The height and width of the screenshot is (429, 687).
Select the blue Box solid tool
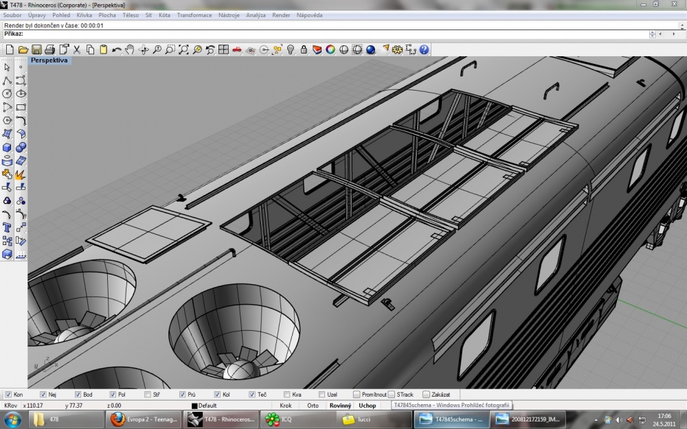(7, 148)
